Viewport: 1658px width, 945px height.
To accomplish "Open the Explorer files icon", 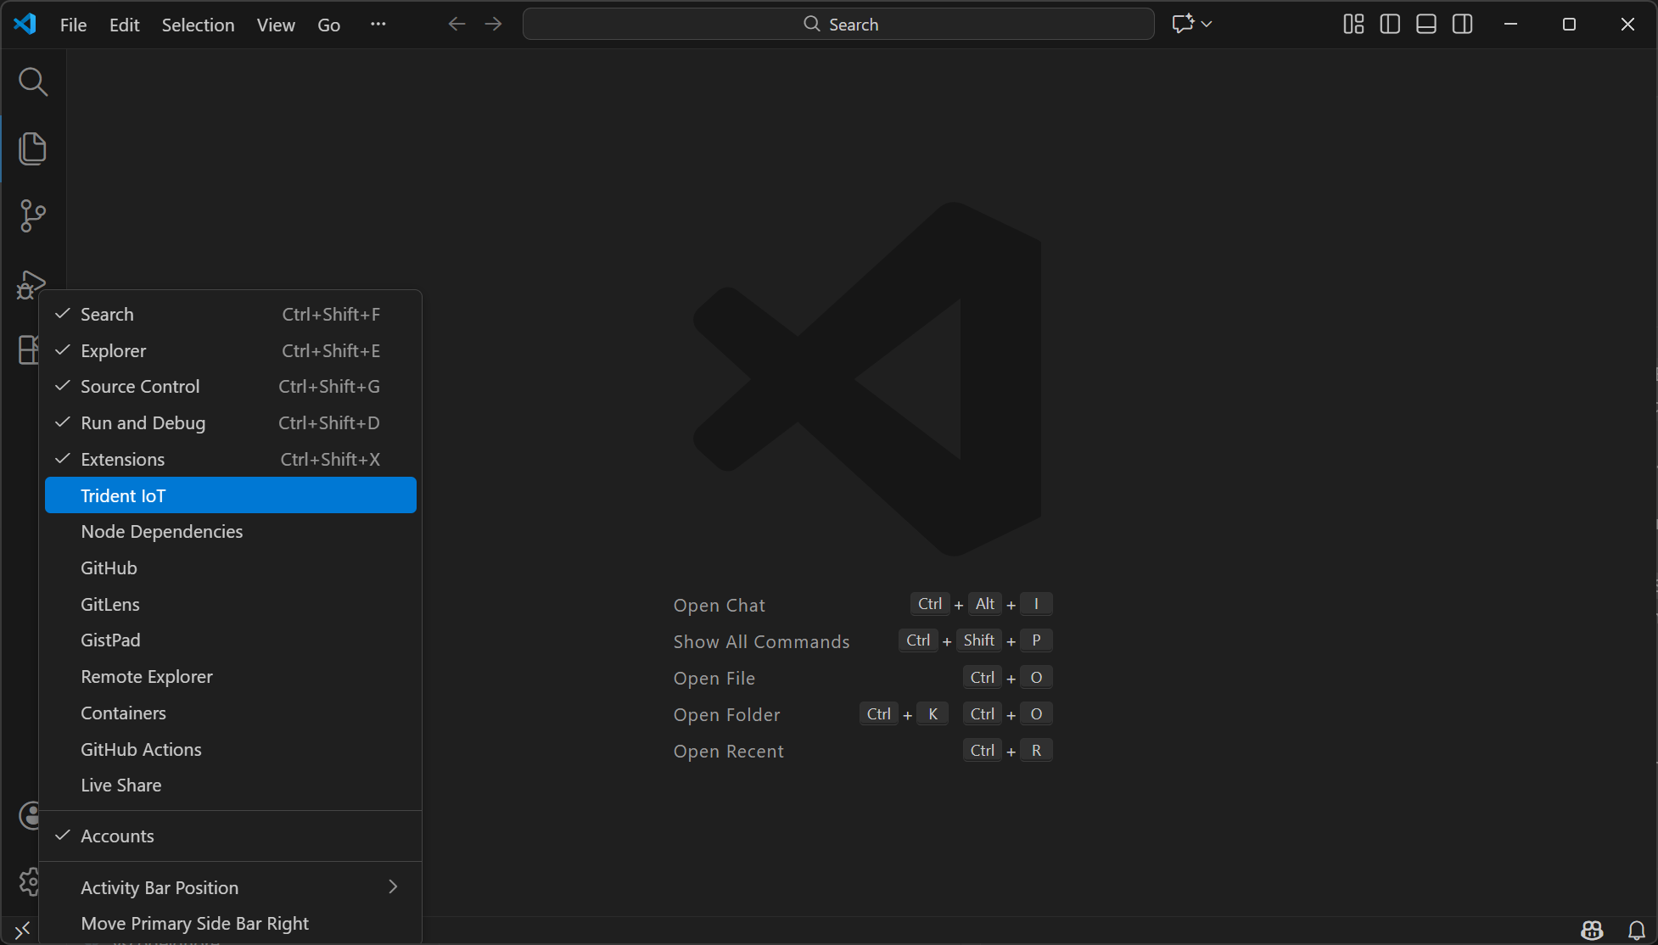I will [33, 148].
